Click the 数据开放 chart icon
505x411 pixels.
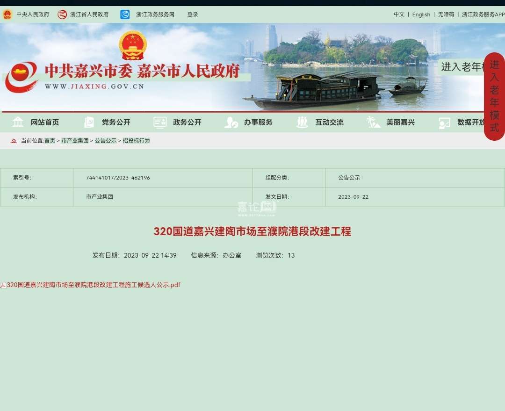[444, 123]
